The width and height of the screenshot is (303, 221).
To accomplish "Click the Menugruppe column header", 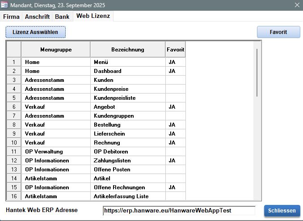I will 56,50.
